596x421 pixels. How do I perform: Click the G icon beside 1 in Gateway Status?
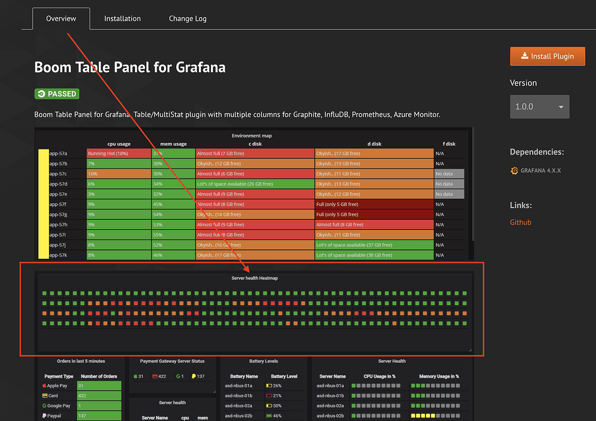point(178,376)
